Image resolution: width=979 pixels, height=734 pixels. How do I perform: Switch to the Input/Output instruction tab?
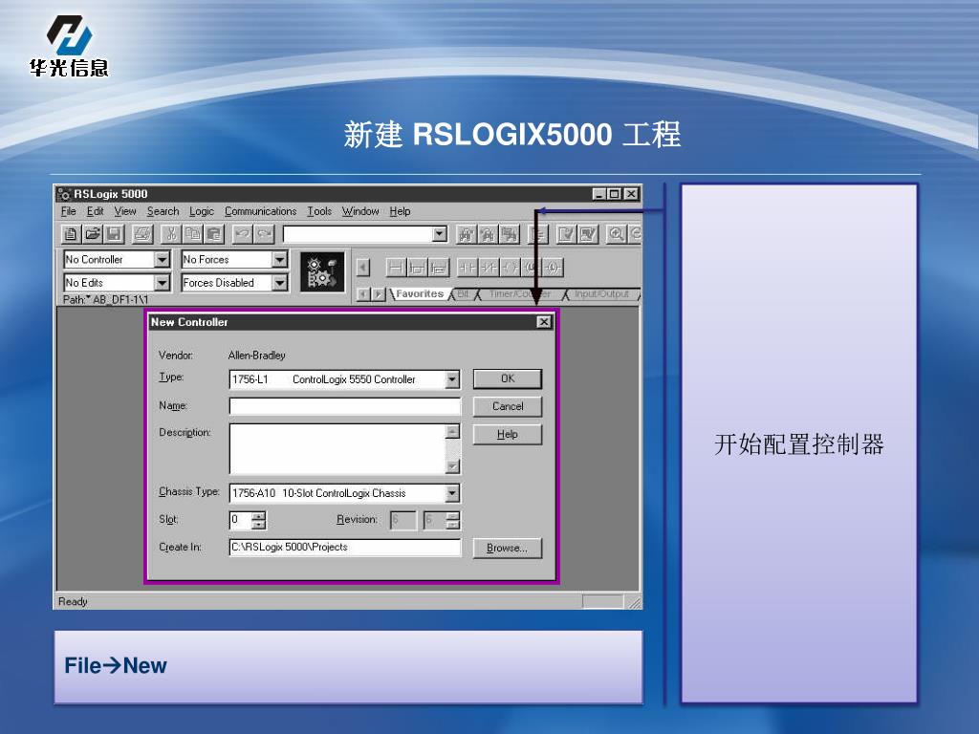pyautogui.click(x=602, y=294)
